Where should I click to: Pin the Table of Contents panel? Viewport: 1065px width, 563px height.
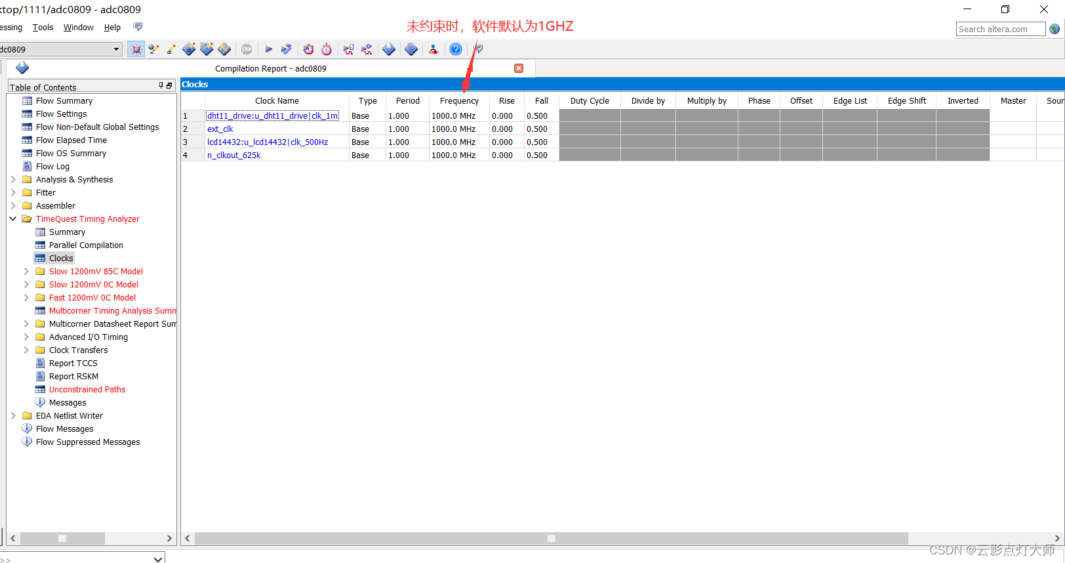pyautogui.click(x=161, y=86)
